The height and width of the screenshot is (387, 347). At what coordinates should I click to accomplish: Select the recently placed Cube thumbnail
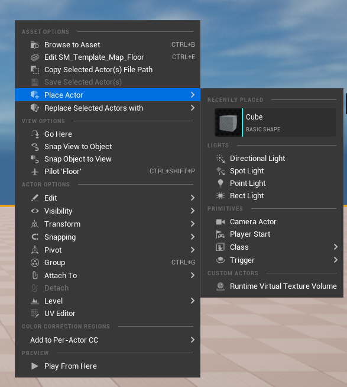click(228, 122)
